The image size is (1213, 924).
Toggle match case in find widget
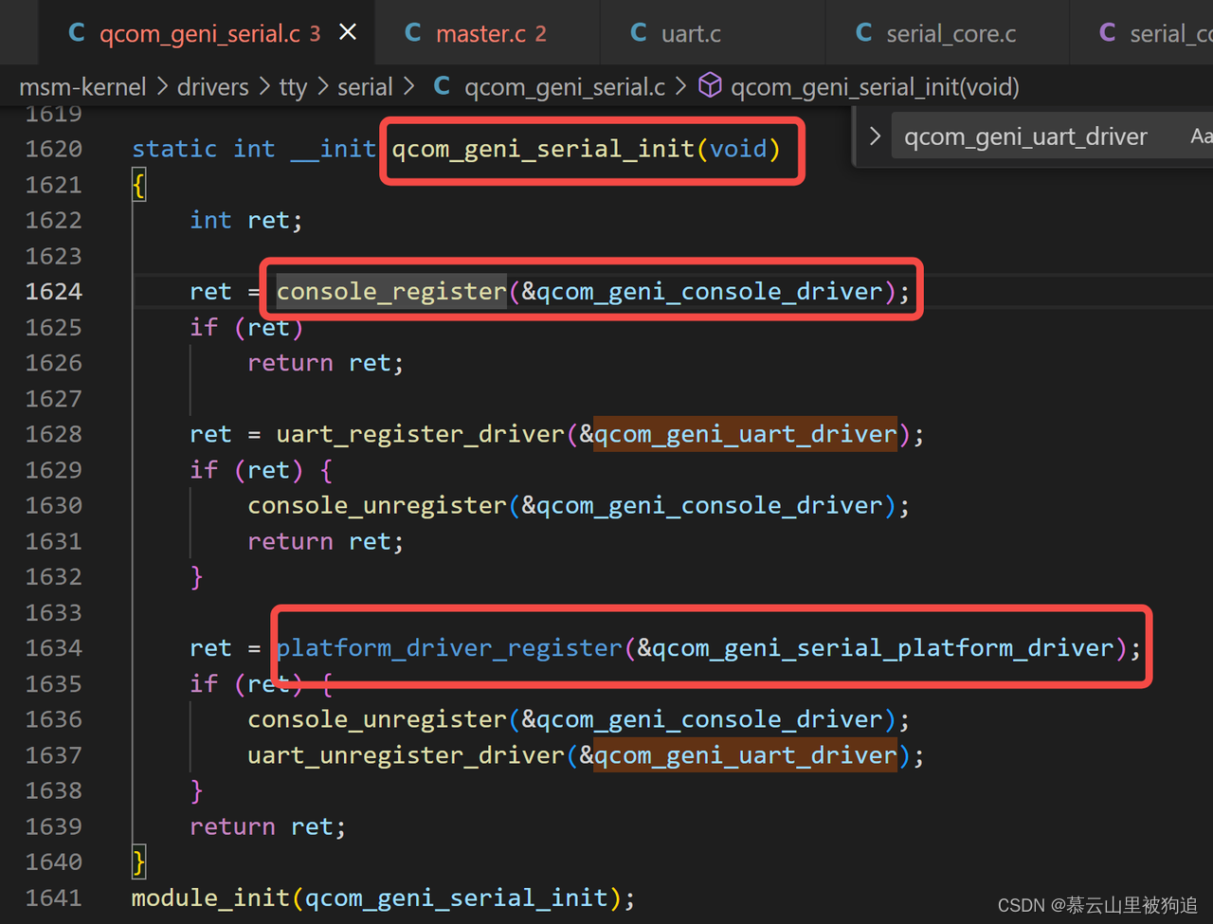point(1201,136)
